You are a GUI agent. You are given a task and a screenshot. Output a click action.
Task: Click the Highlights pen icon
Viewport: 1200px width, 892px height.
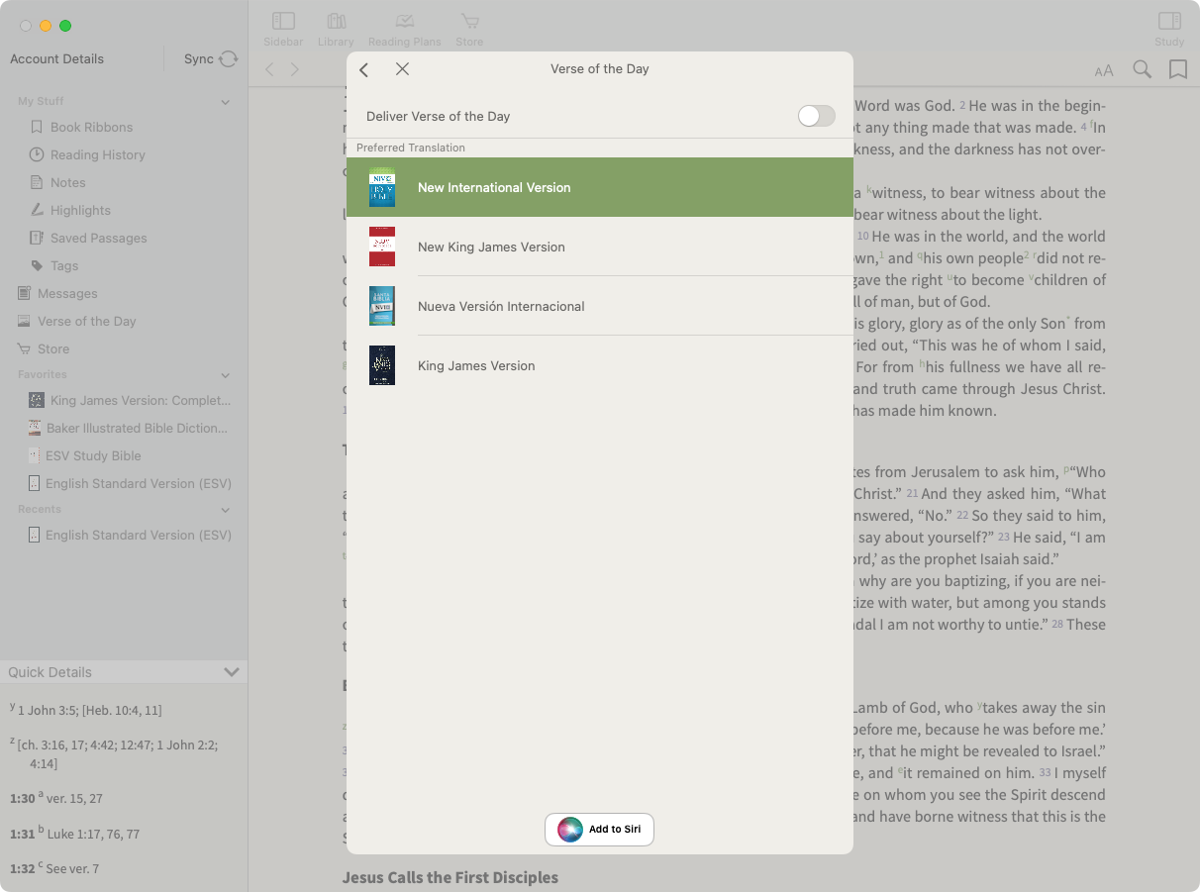[37, 210]
